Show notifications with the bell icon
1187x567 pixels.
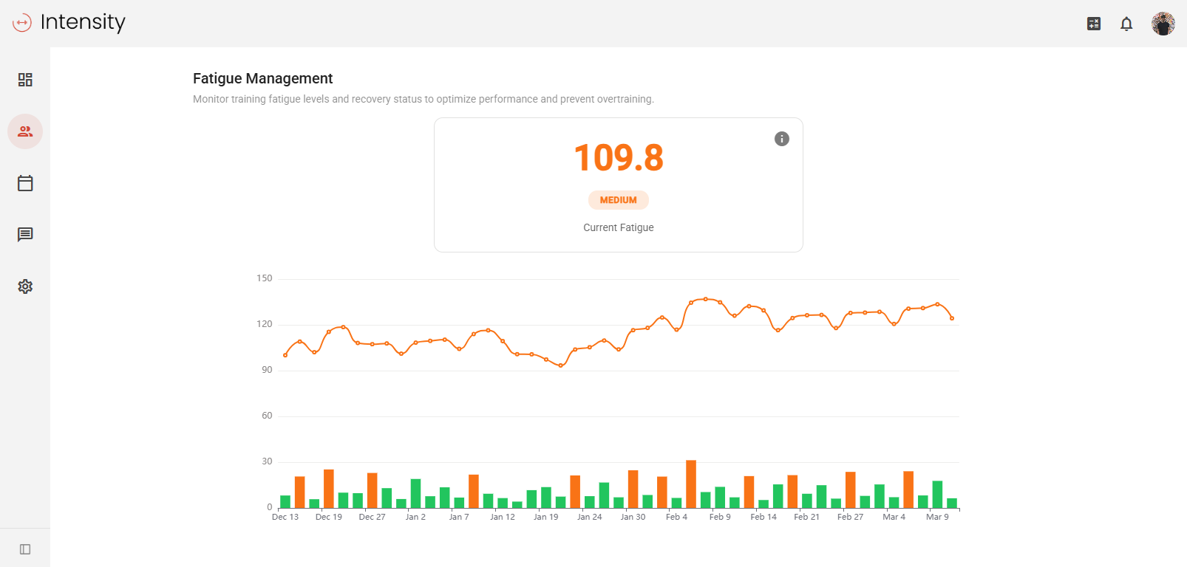pyautogui.click(x=1126, y=24)
